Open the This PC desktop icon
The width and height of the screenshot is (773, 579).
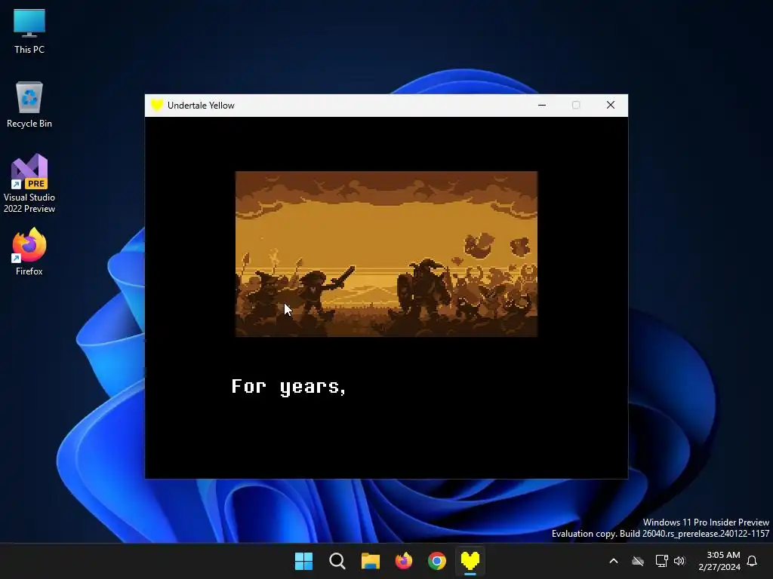coord(29,31)
